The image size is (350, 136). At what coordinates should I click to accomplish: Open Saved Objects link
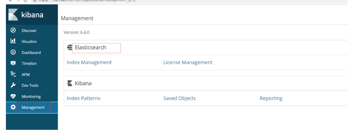[179, 98]
